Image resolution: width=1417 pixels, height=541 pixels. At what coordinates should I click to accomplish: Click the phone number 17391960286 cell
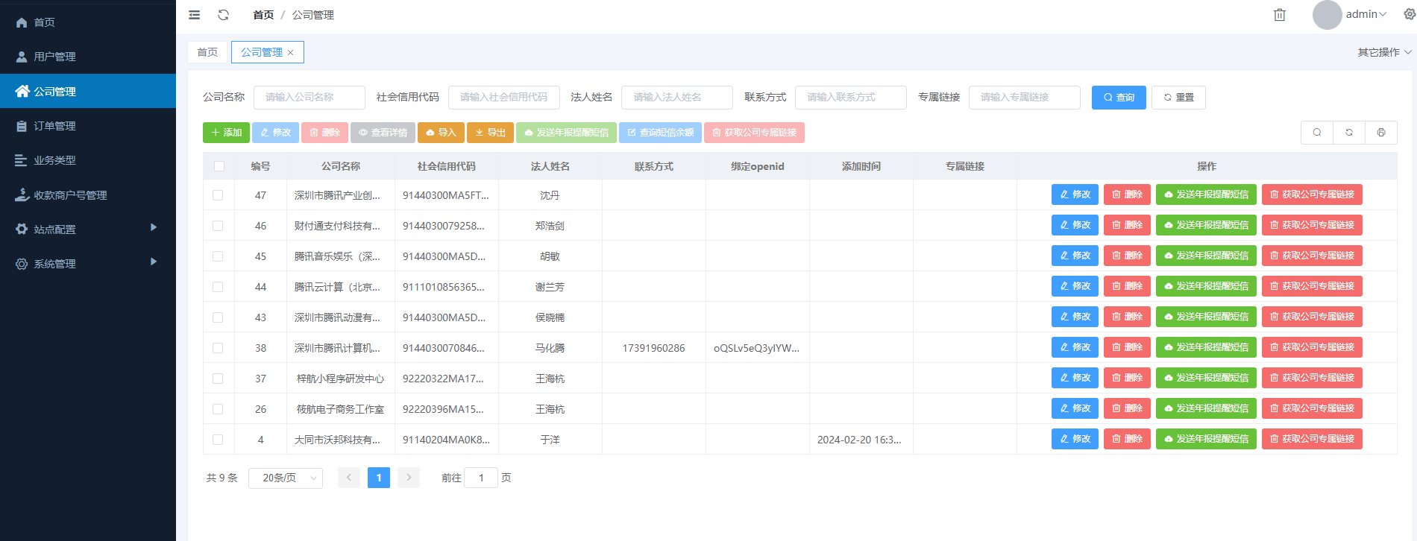click(x=653, y=348)
